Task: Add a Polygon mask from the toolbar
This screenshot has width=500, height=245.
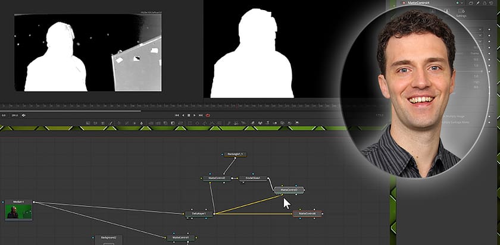Action: point(204,122)
